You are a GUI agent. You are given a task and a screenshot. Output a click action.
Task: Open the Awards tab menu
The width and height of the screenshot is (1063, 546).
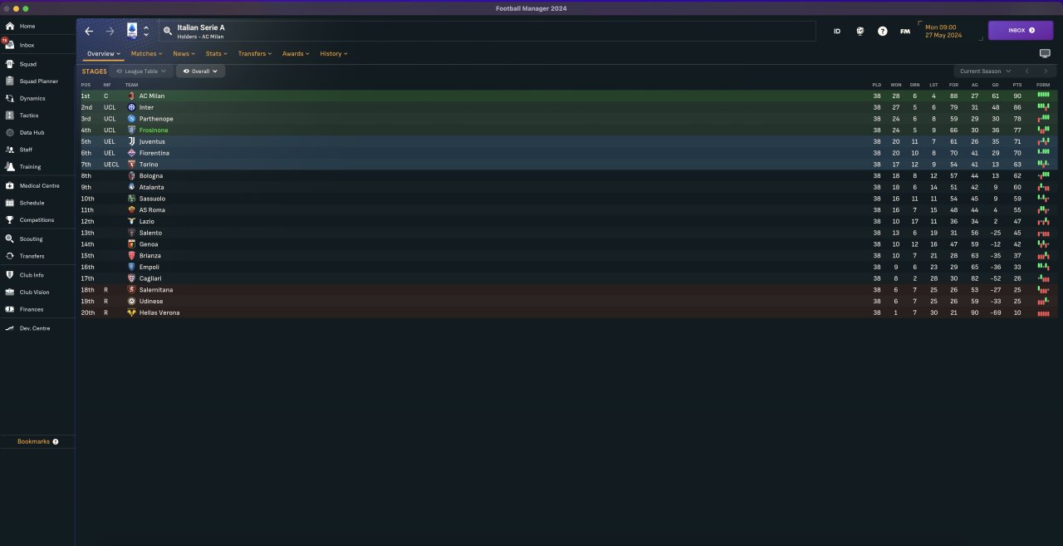tap(296, 53)
